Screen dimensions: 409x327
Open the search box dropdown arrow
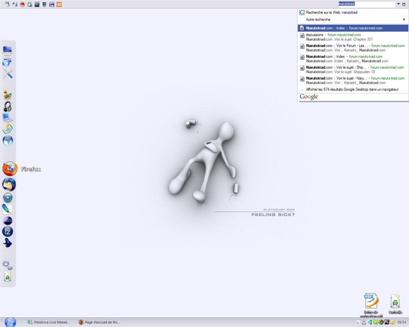pyautogui.click(x=398, y=4)
